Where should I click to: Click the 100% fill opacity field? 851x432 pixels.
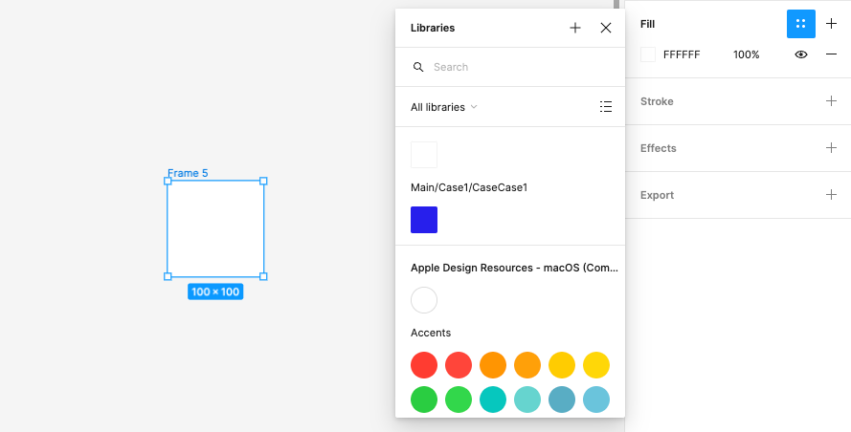tap(746, 54)
